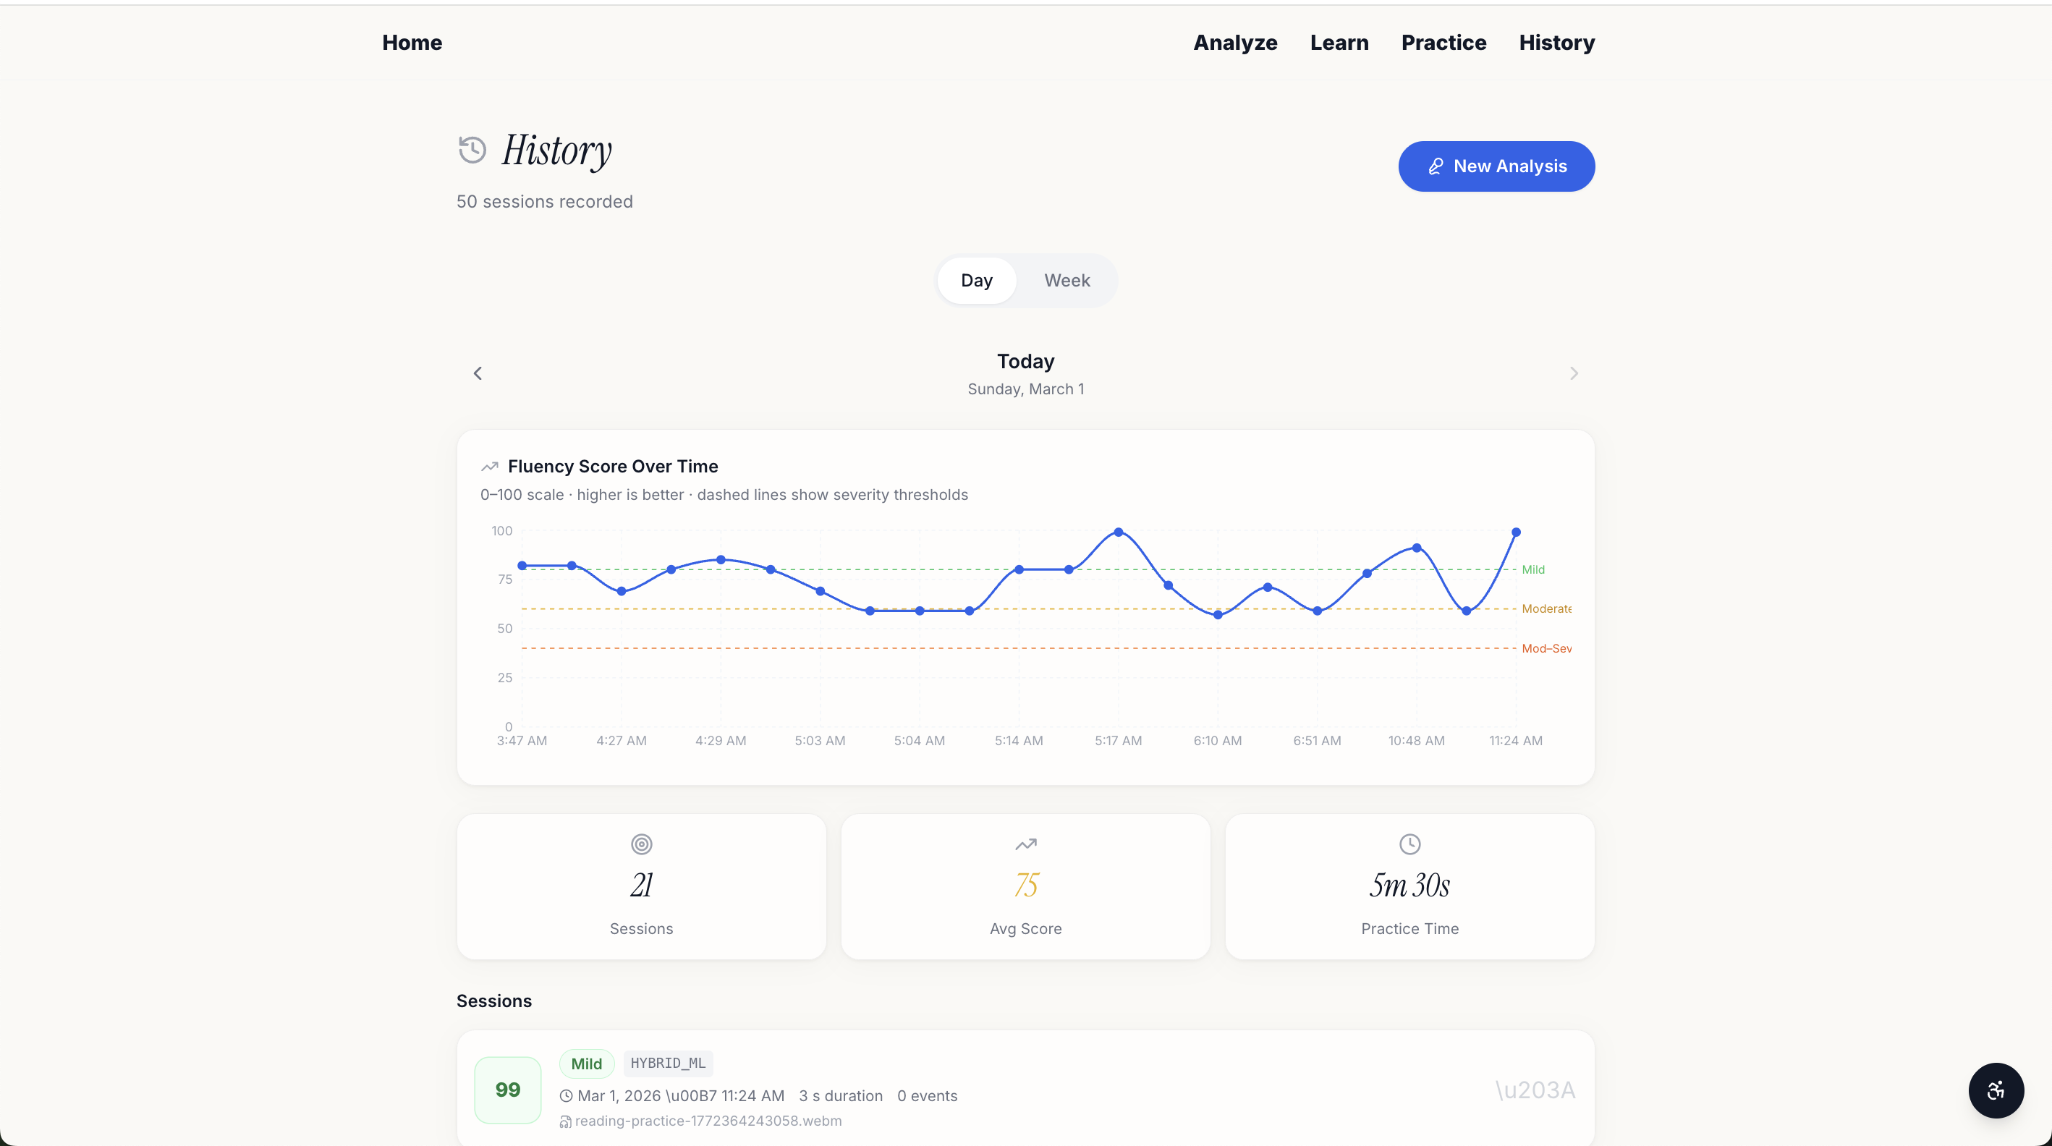
Task: Open the accessibility widget button
Action: [x=1996, y=1090]
